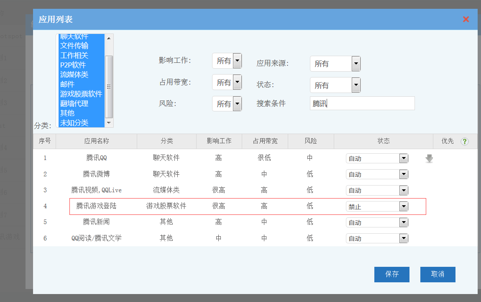Viewport: 481px width, 302px height.
Task: Click the green help question mark icon
Action: pyautogui.click(x=464, y=142)
